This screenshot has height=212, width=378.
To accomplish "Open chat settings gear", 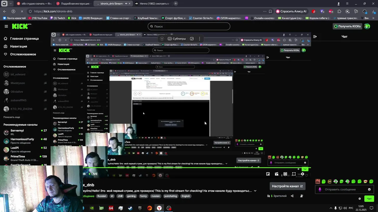I will tap(359, 199).
